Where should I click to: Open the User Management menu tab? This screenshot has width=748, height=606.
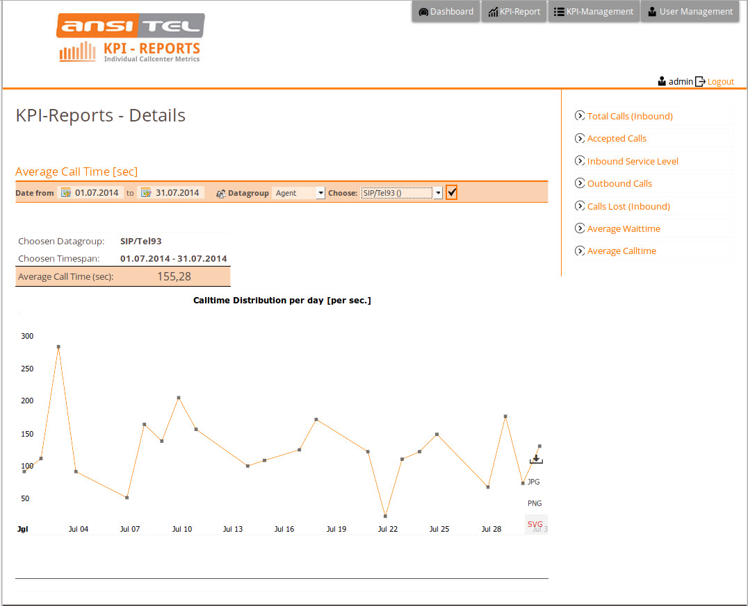click(690, 11)
